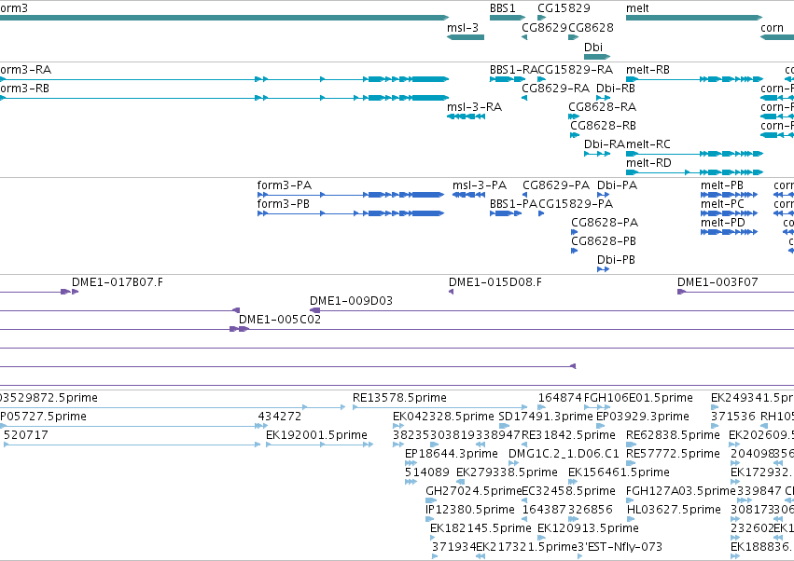Click the corn gene label
The height and width of the screenshot is (561, 794).
[x=772, y=28]
